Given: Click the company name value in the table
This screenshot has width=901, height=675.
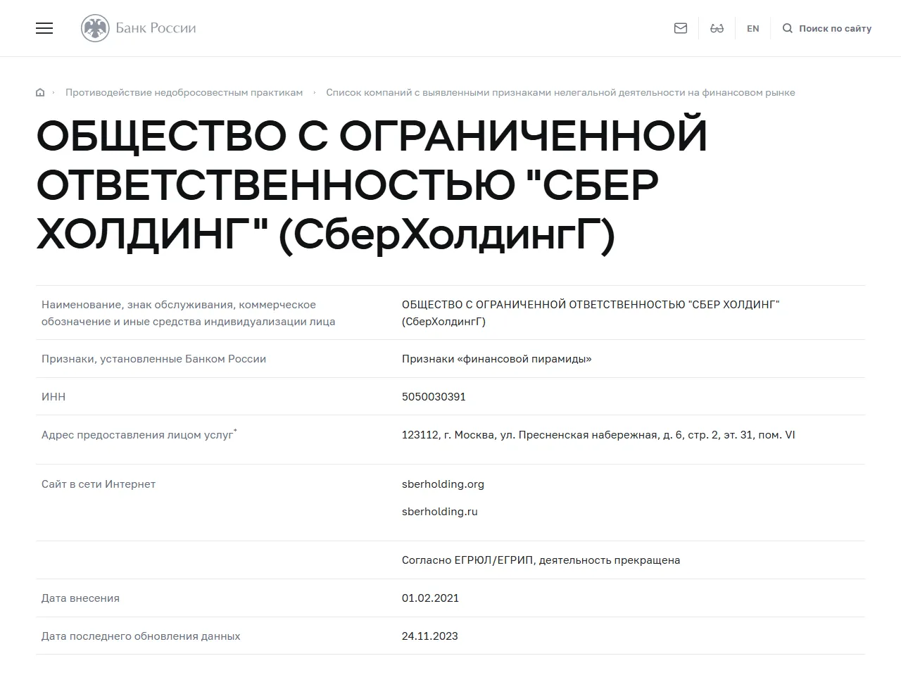Looking at the screenshot, I should click(x=591, y=313).
